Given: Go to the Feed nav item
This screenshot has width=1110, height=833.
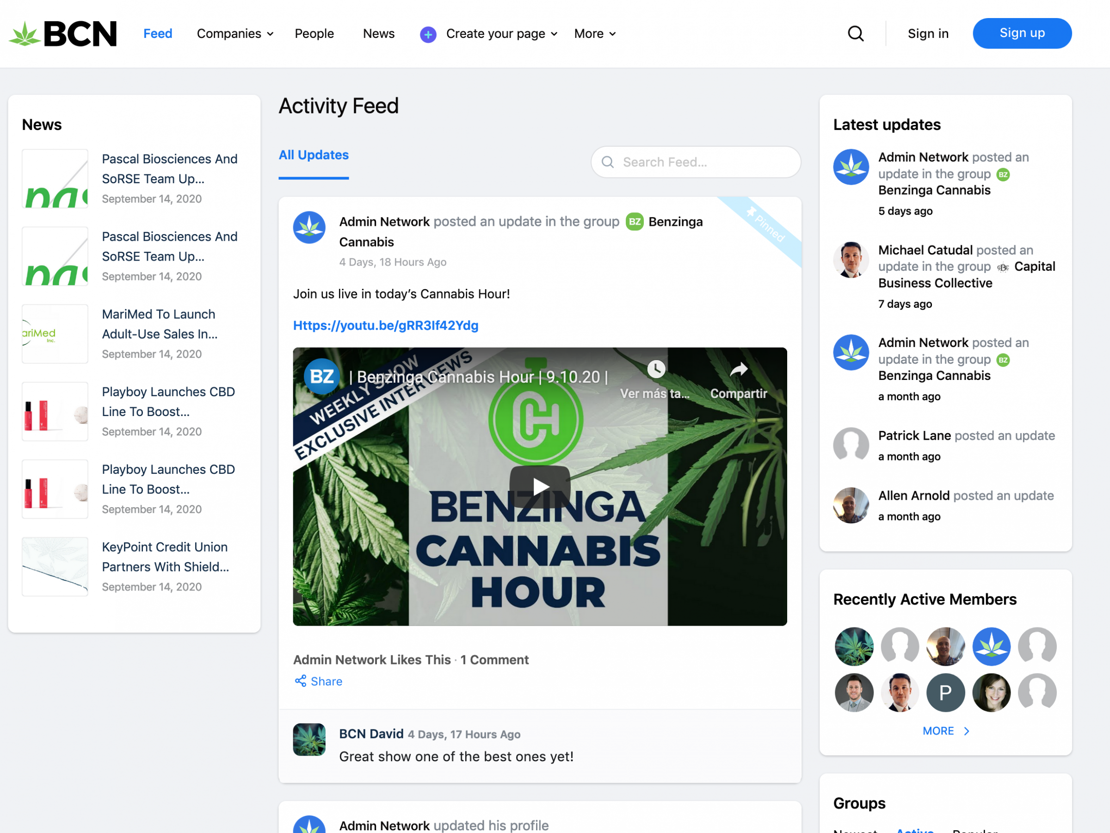Looking at the screenshot, I should coord(158,34).
